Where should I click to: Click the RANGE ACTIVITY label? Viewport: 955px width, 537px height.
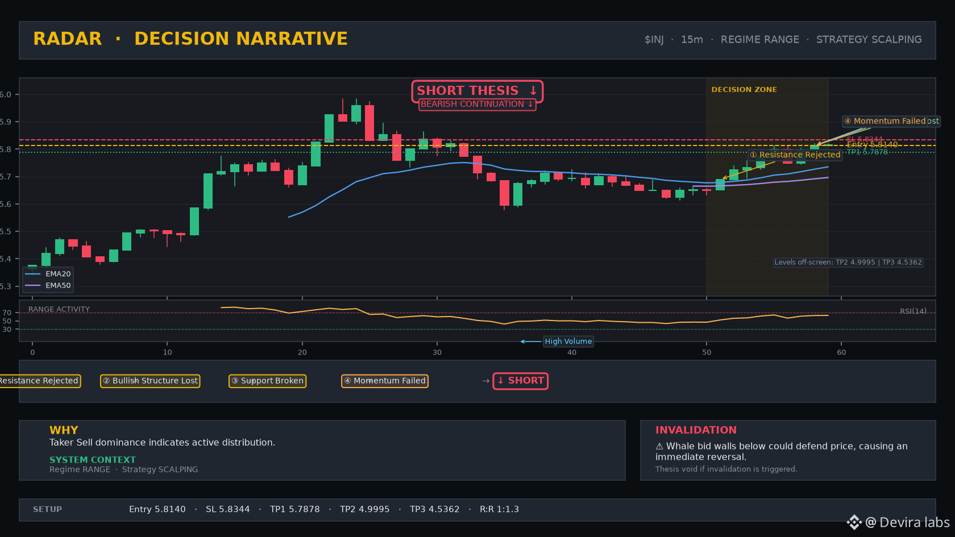[59, 309]
